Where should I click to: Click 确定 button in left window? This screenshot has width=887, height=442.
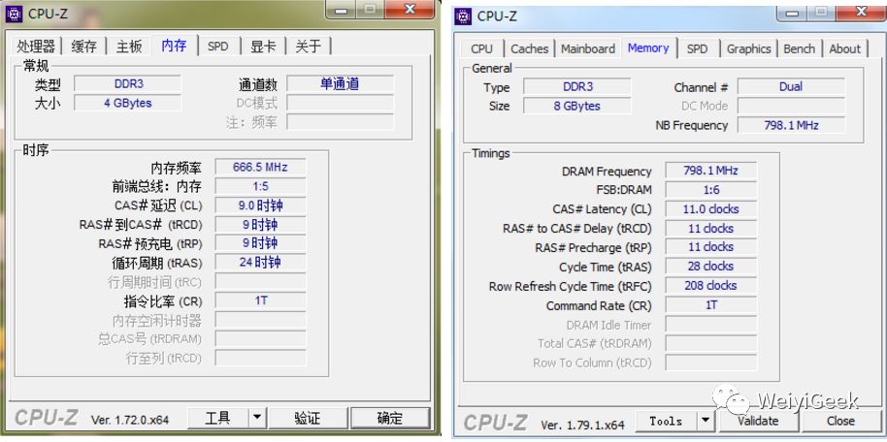[390, 419]
